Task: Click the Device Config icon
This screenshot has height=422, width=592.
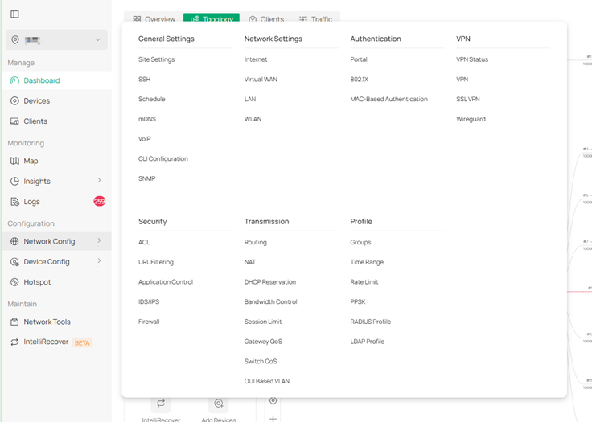Action: coord(14,261)
